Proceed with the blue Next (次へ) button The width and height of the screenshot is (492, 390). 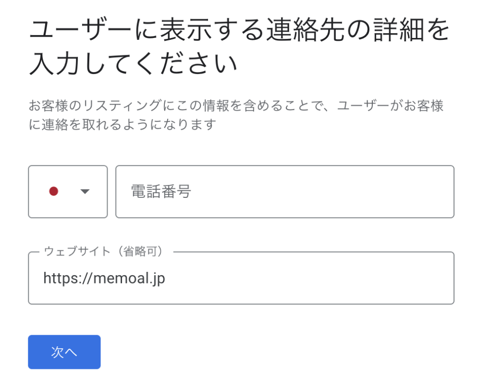point(64,352)
